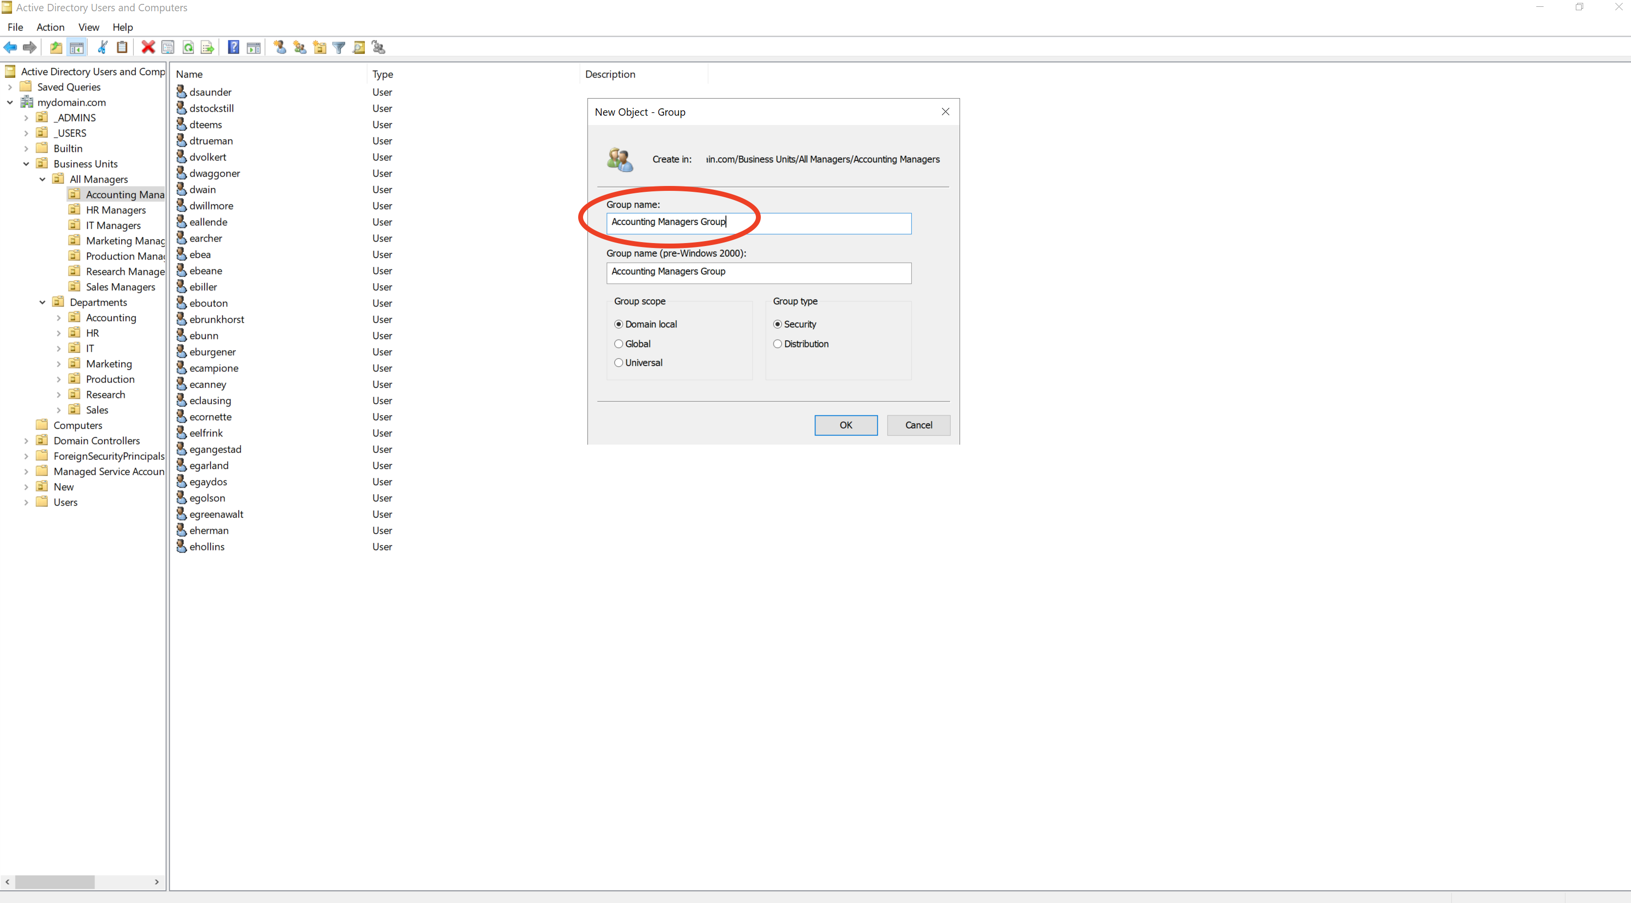This screenshot has height=903, width=1631.
Task: Select the Global group scope radio button
Action: [619, 344]
